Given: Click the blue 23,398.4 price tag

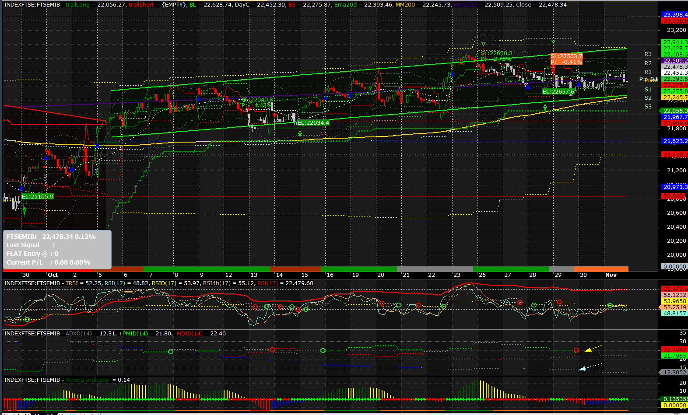Looking at the screenshot, I should (x=674, y=14).
